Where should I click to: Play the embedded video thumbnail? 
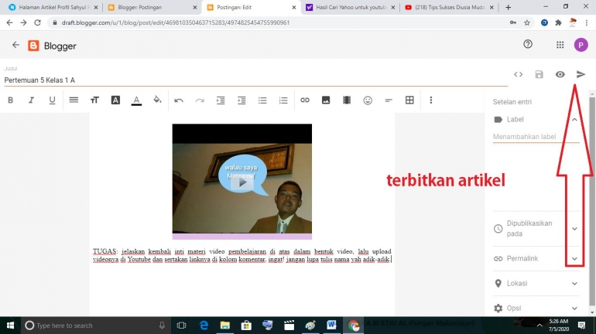point(242,182)
